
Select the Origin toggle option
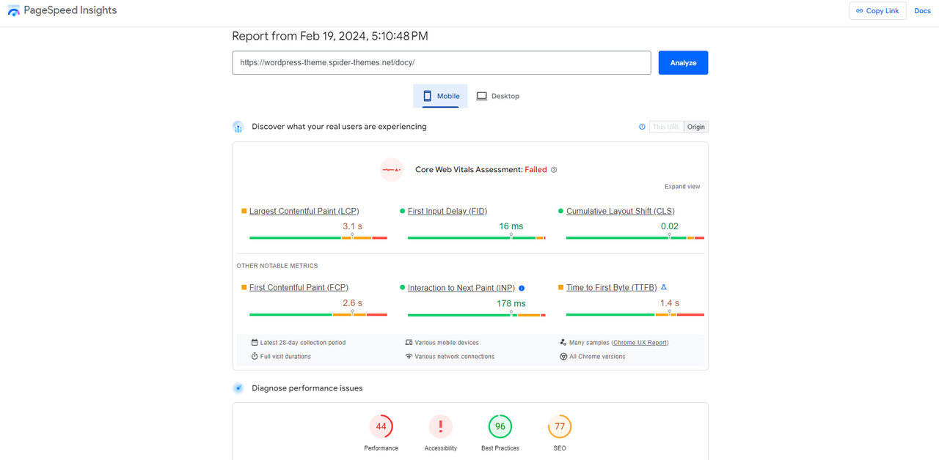click(x=696, y=127)
